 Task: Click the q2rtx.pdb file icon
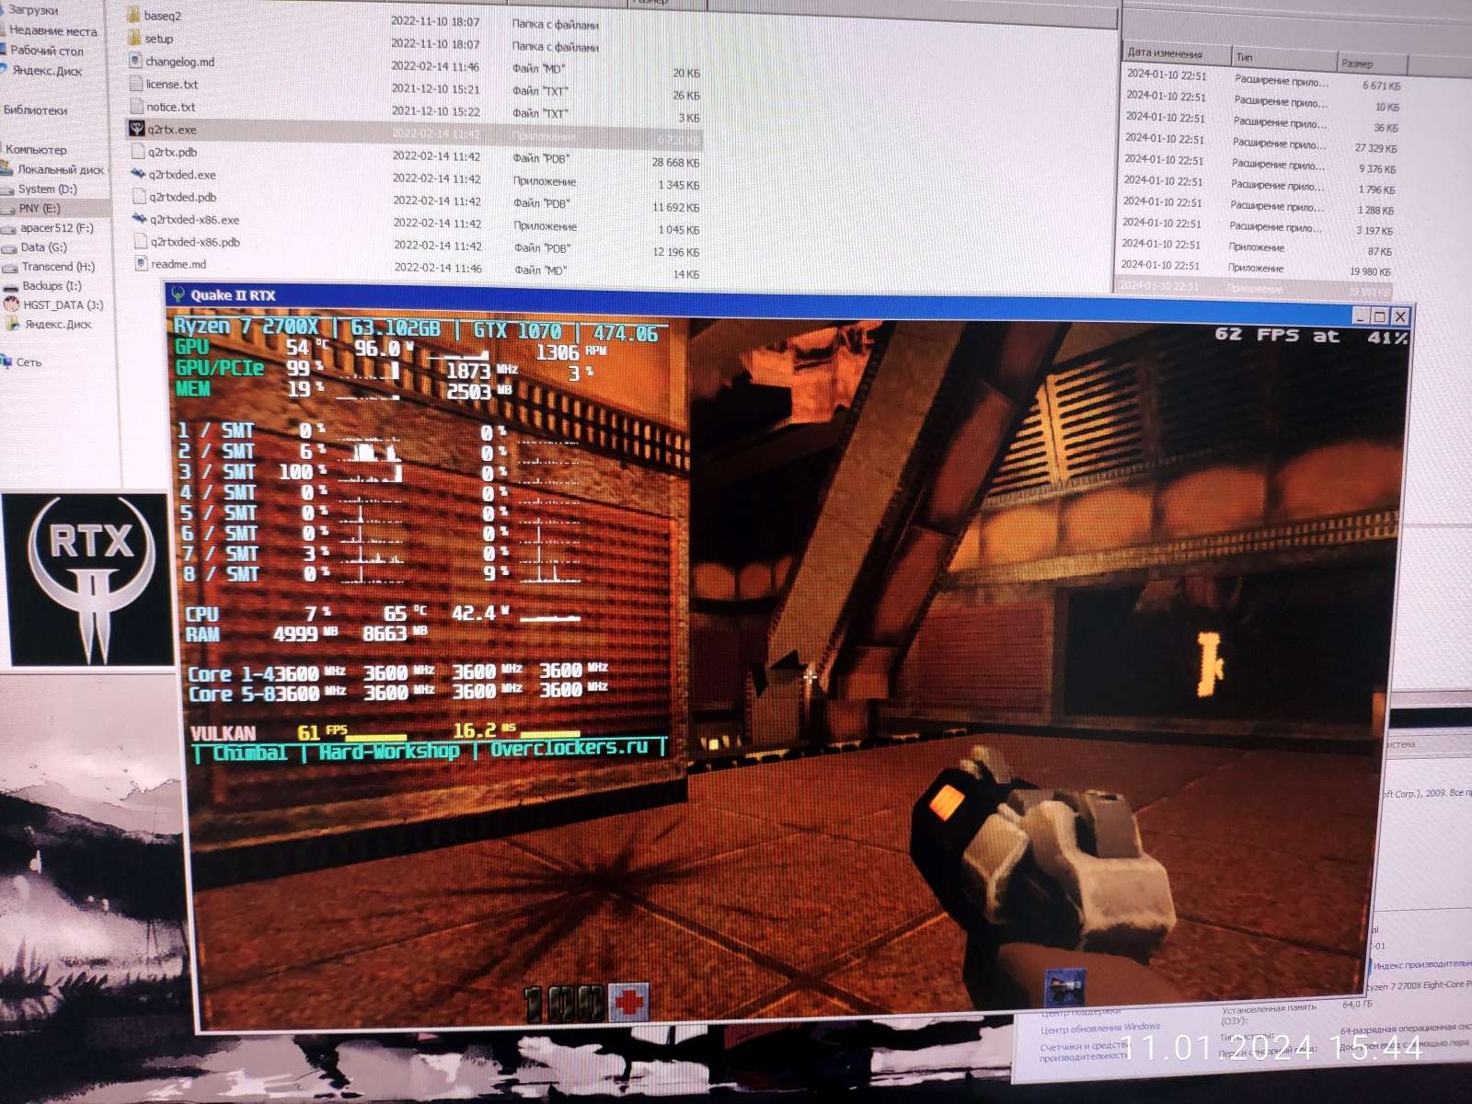(138, 152)
